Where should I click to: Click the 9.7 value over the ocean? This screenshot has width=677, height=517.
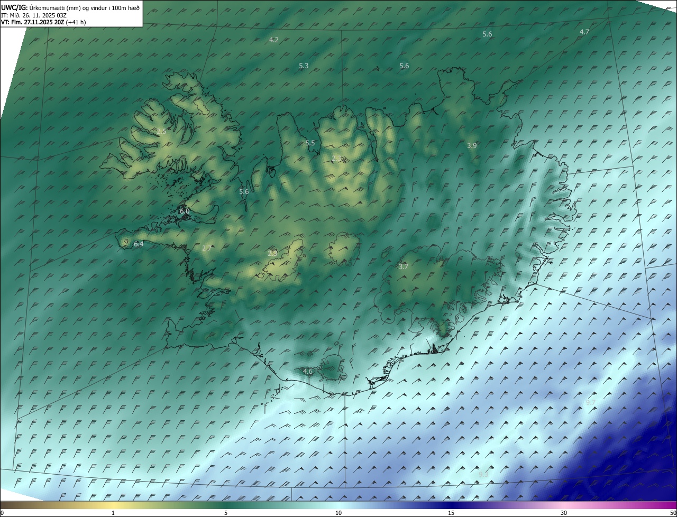[591, 403]
